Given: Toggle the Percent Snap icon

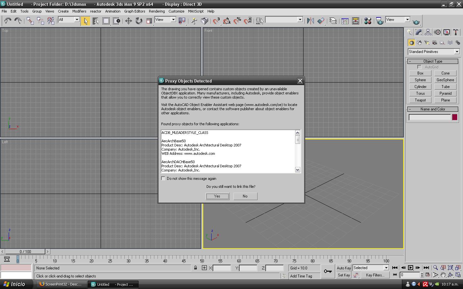Looking at the screenshot, I should click(237, 21).
